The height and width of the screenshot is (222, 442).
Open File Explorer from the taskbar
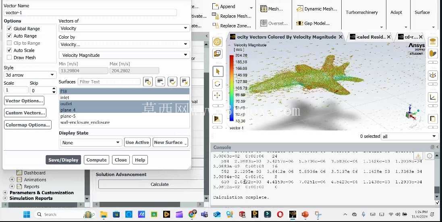pos(104,214)
